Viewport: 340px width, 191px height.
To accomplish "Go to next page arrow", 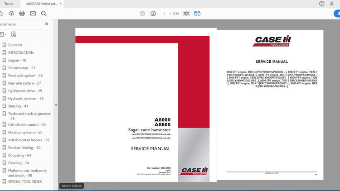I will click(x=153, y=14).
